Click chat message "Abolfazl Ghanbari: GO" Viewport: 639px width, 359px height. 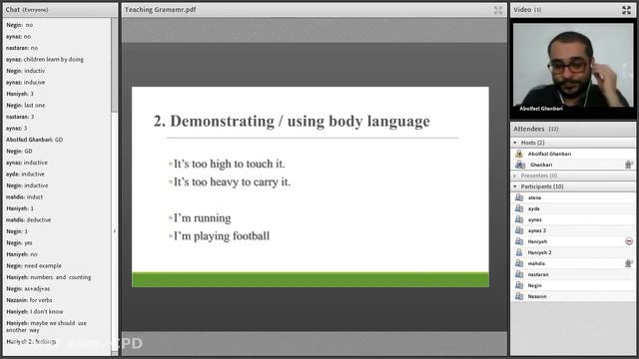click(x=34, y=140)
